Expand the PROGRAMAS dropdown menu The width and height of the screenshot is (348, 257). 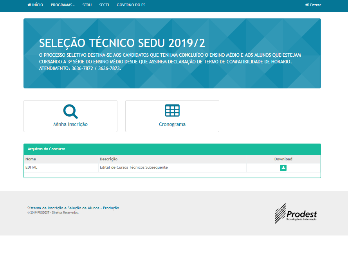[62, 5]
